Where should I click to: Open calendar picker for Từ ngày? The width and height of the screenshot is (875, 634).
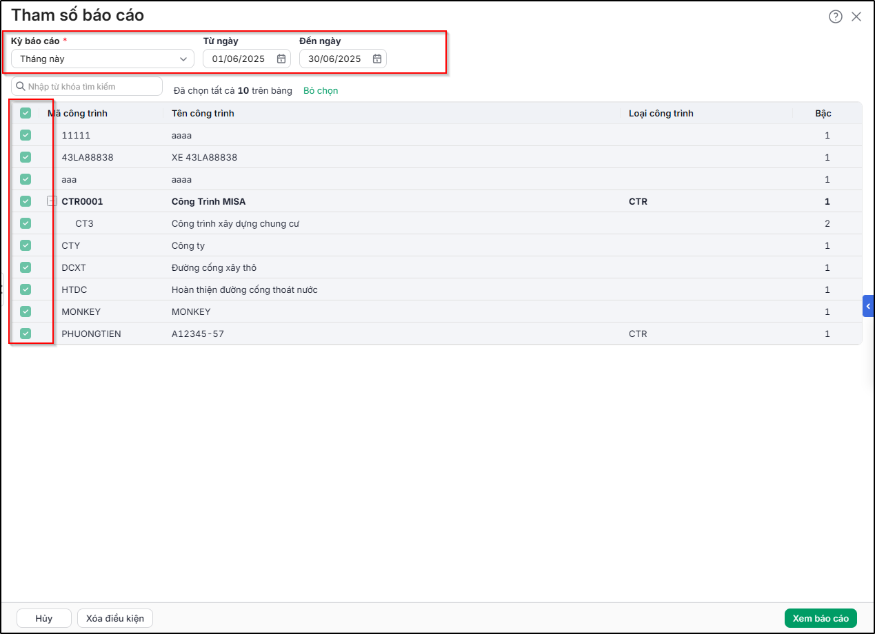tap(281, 59)
